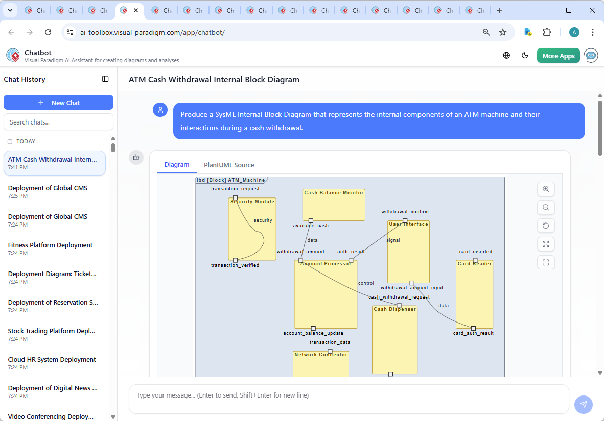The image size is (604, 421).
Task: Open browser extensions dropdown
Action: pyautogui.click(x=547, y=32)
